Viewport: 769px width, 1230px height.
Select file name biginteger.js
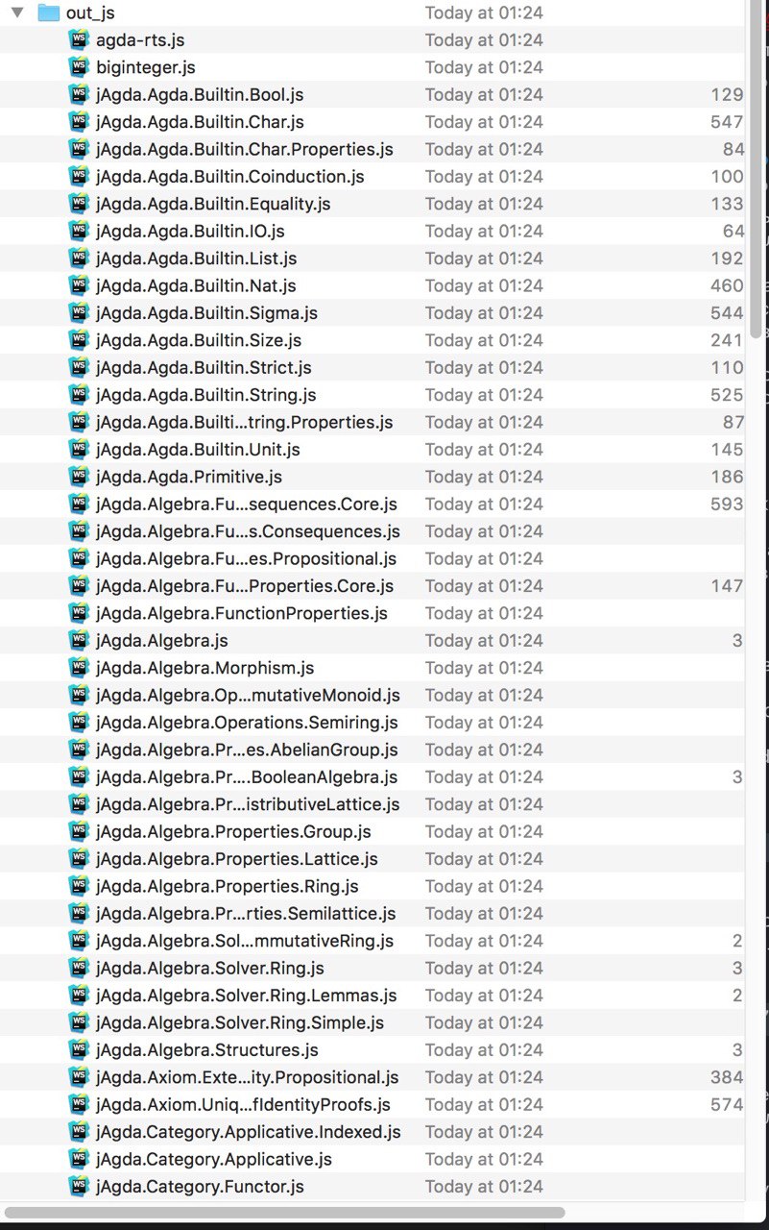click(x=146, y=67)
